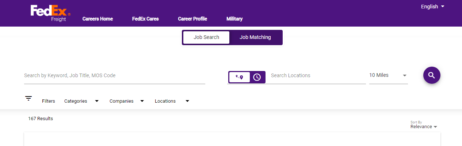Screen dimensions: 462x146
Task: Expand the Companies filter dropdown
Action: (x=127, y=101)
